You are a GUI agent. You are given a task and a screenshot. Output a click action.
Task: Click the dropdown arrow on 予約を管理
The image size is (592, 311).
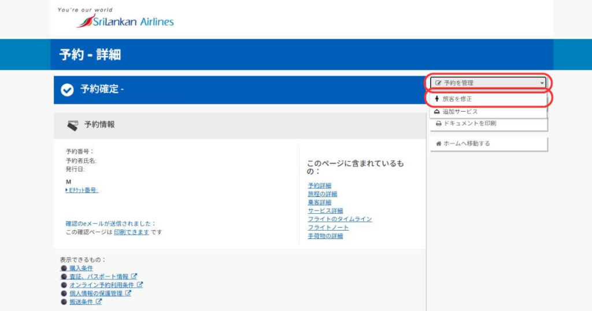point(542,83)
